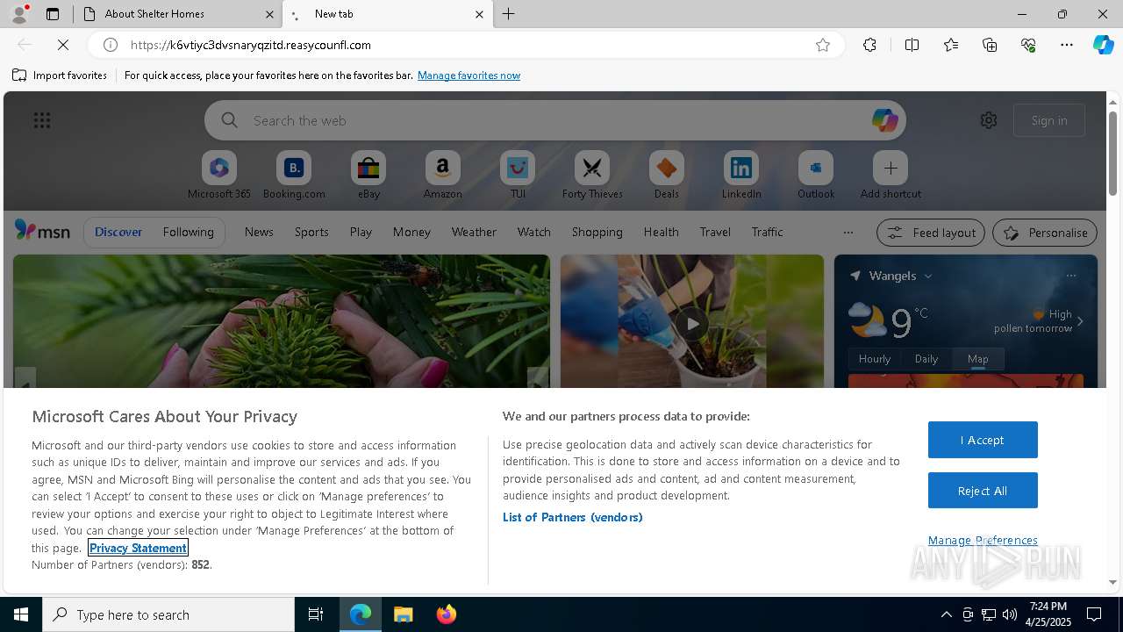Open the profile avatar icon

(x=19, y=13)
